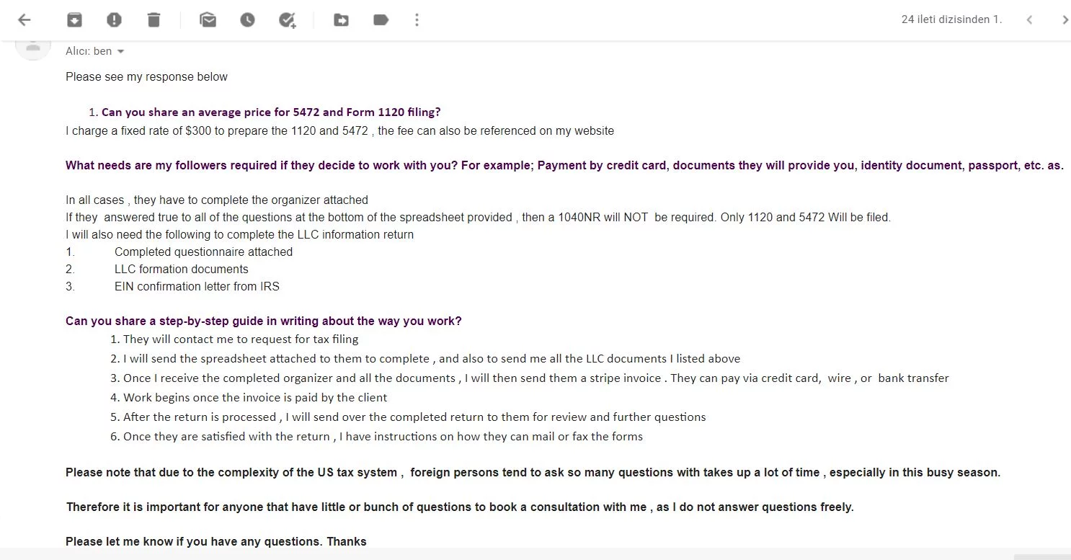Go to the older conversation chevron
The image size is (1071, 560).
(x=1065, y=20)
